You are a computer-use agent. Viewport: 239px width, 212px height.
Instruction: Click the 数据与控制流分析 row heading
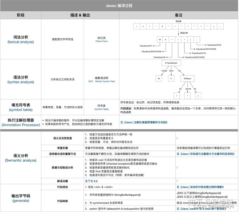(x=62, y=167)
